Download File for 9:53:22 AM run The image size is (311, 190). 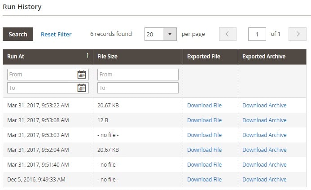click(204, 105)
